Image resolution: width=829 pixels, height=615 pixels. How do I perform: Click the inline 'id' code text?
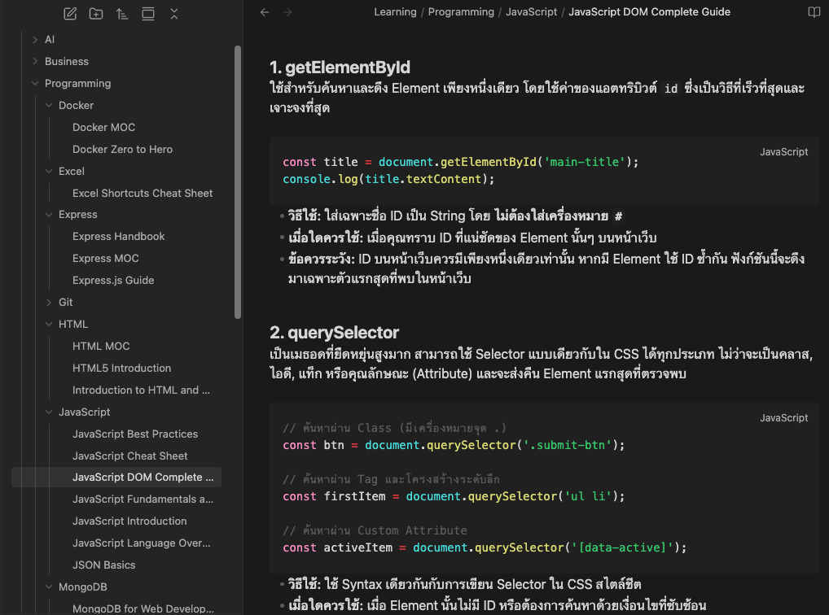[x=671, y=89]
